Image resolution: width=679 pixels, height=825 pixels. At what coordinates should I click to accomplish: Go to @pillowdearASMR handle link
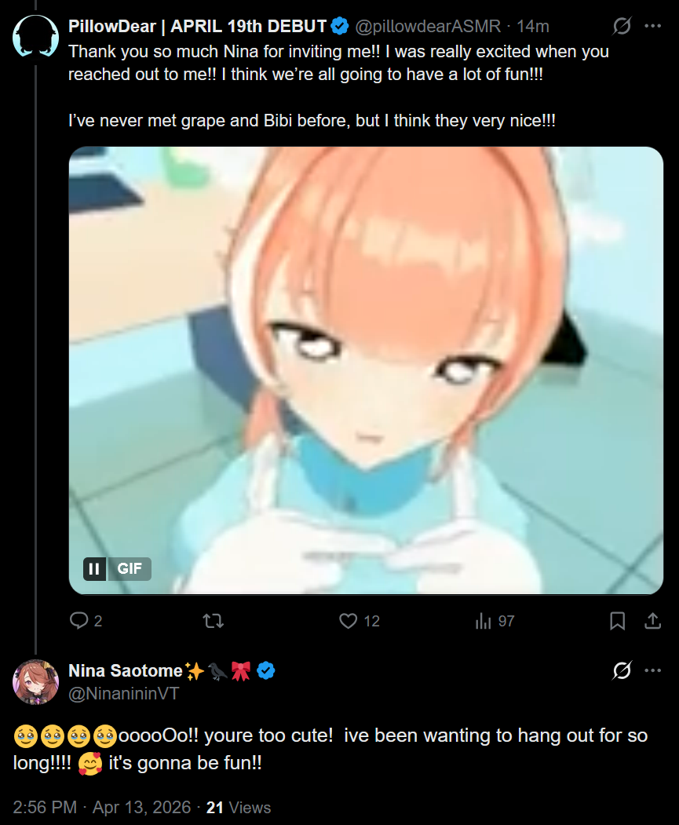click(428, 27)
